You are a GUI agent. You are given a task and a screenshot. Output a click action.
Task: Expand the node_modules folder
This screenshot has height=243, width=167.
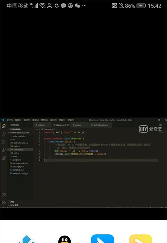tap(21, 136)
